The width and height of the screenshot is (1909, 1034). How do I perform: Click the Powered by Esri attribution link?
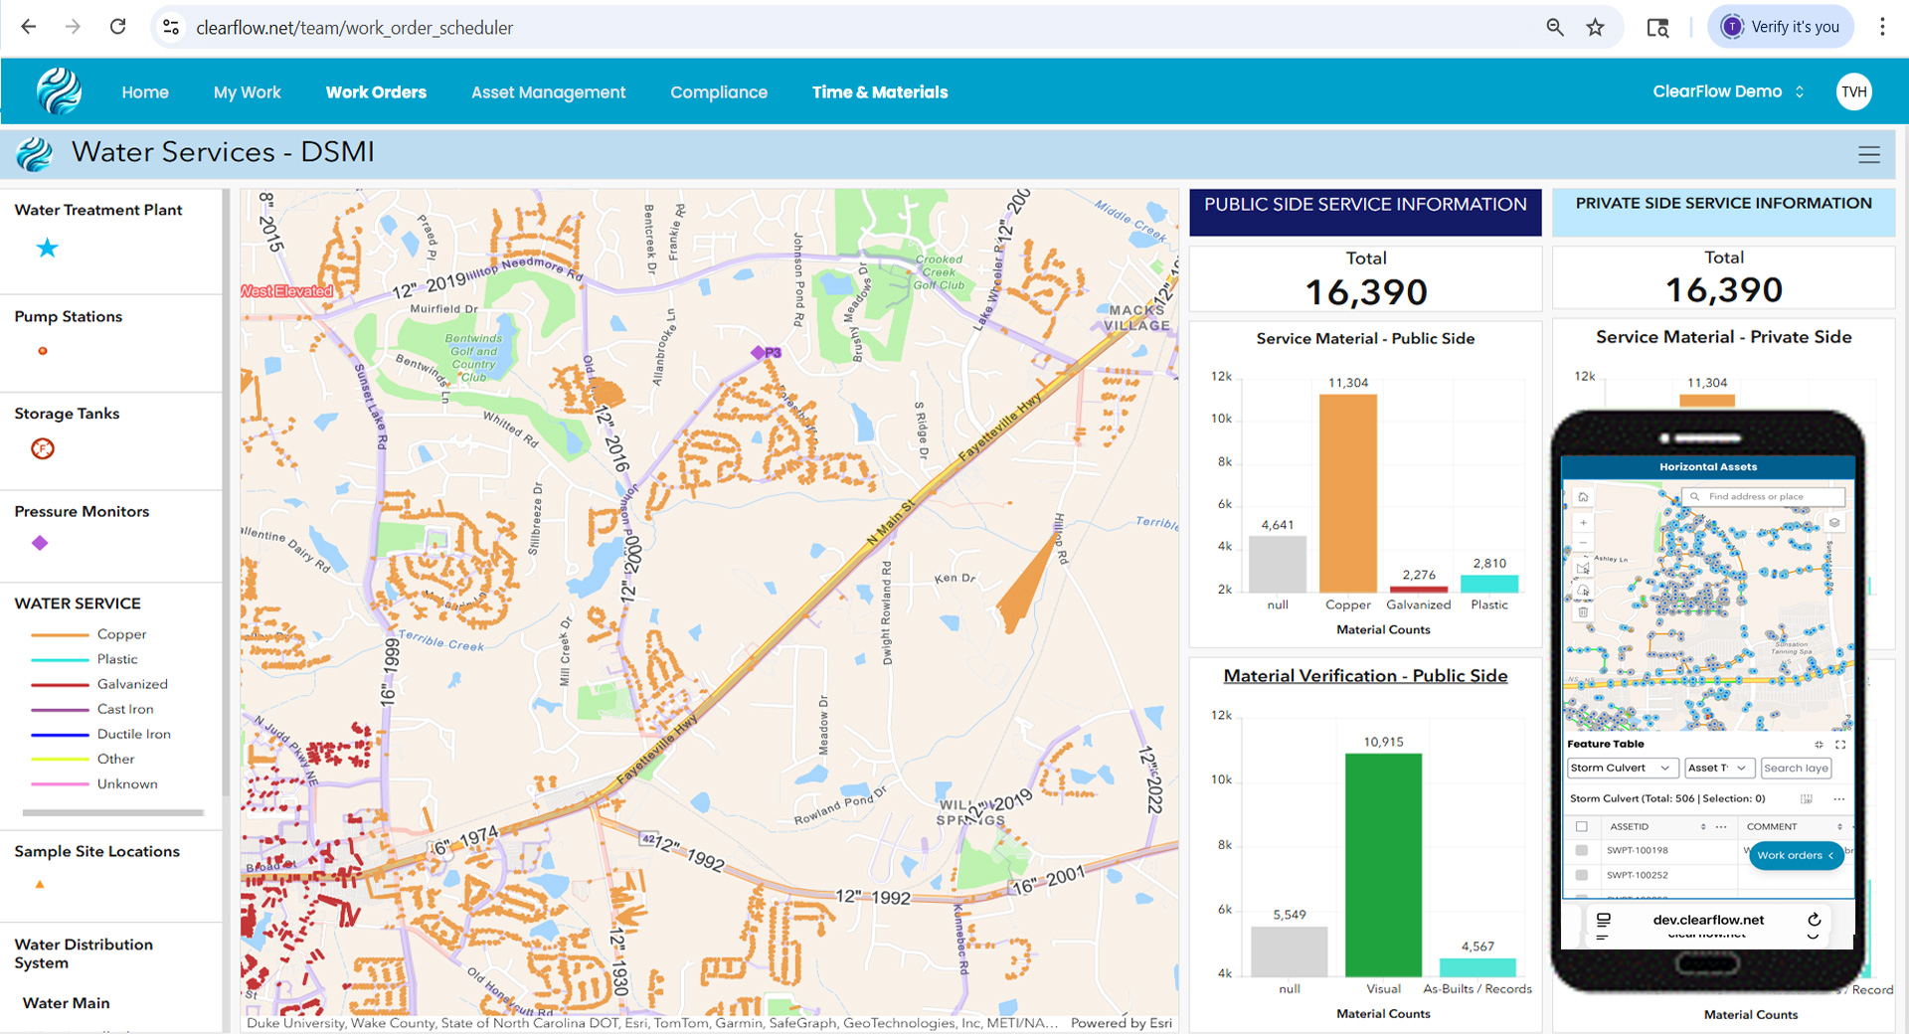click(x=1121, y=1023)
